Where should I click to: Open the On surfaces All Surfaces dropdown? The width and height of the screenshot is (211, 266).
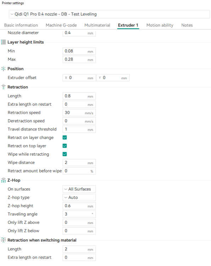click(x=79, y=189)
